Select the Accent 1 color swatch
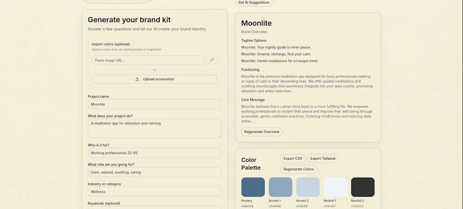 pyautogui.click(x=281, y=187)
